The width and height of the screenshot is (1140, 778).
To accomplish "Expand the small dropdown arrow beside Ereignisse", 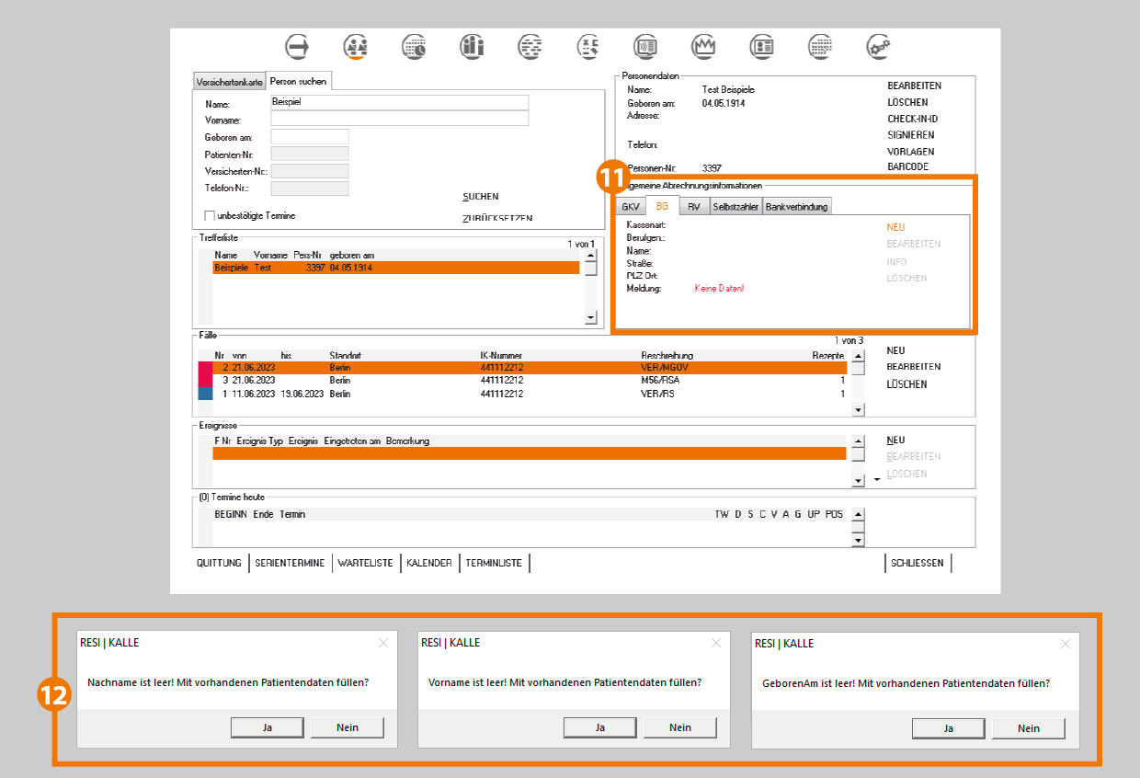I will click(x=877, y=480).
